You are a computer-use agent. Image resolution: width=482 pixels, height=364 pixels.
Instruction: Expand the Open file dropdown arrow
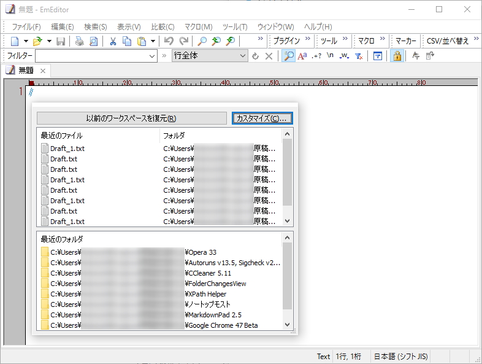[x=49, y=41]
